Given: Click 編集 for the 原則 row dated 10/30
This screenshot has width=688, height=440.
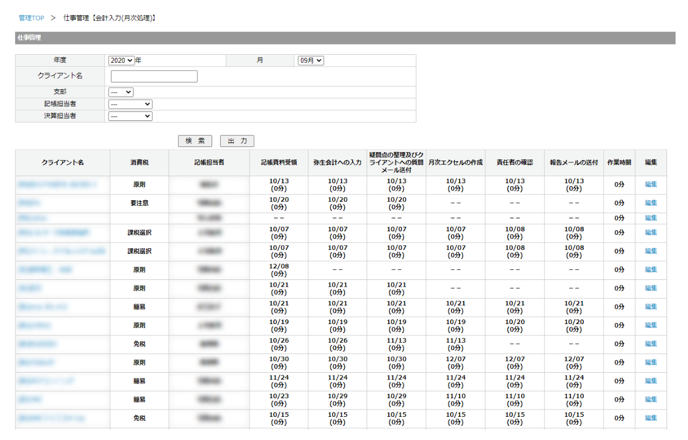Looking at the screenshot, I should coord(651,363).
